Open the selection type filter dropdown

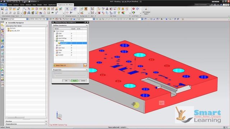[x=27, y=19]
